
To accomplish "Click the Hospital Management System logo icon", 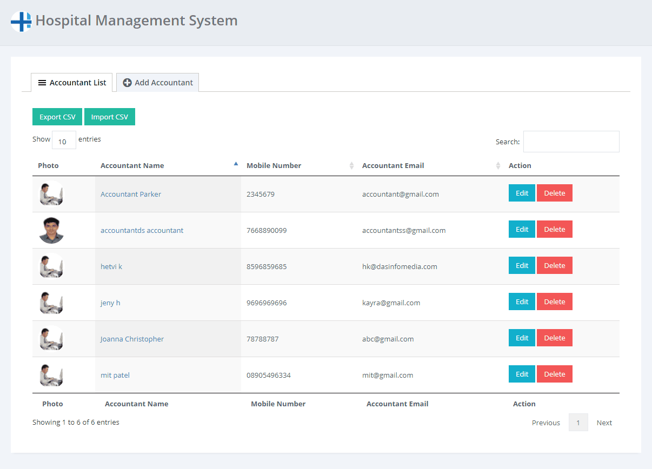I will coord(21,22).
